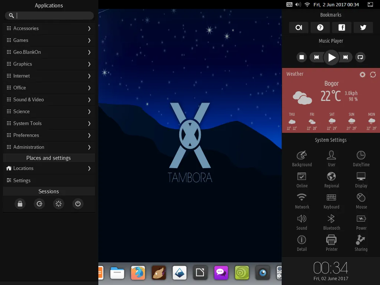Click the date and time in top bar
The height and width of the screenshot is (285, 380).
click(336, 4)
